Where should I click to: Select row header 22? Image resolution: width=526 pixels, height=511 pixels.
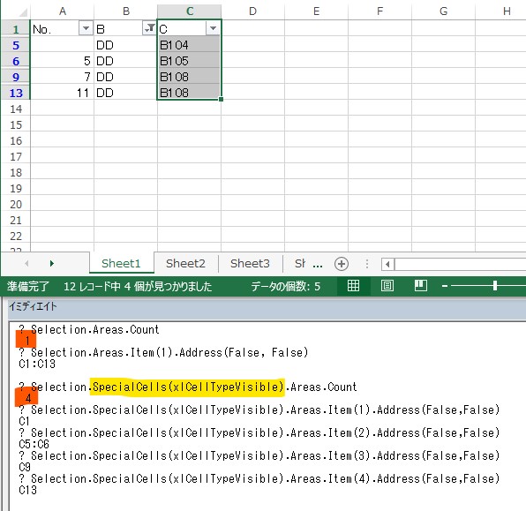click(16, 237)
